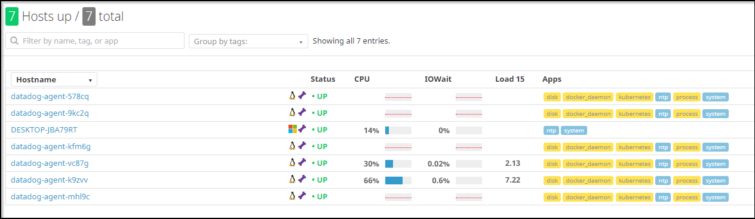Screen dimensions: 755x219
Task: Click the agent bone icon next to DESKTOP-JBA79RT
Action: coord(302,129)
